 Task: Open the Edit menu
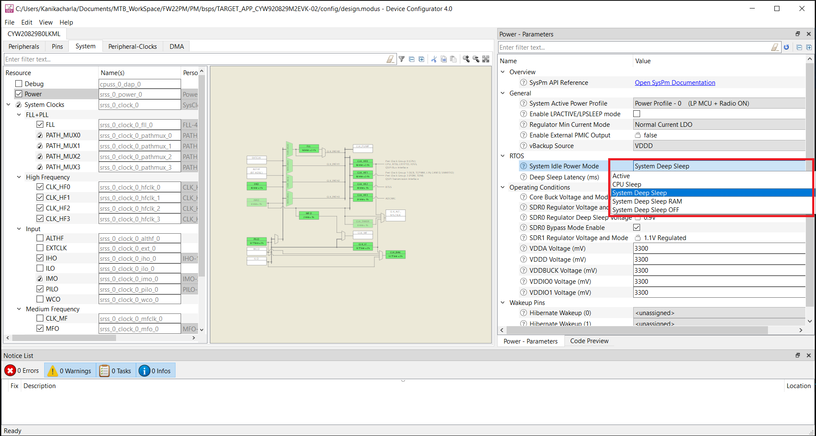tap(27, 22)
